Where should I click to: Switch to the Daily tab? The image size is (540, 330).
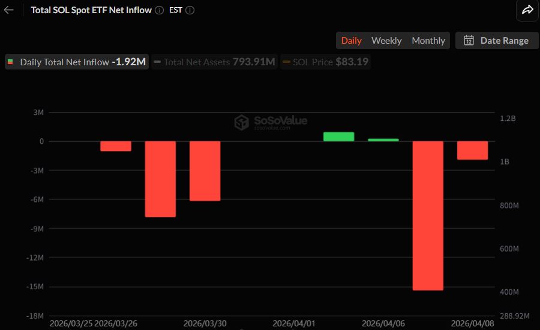click(352, 41)
